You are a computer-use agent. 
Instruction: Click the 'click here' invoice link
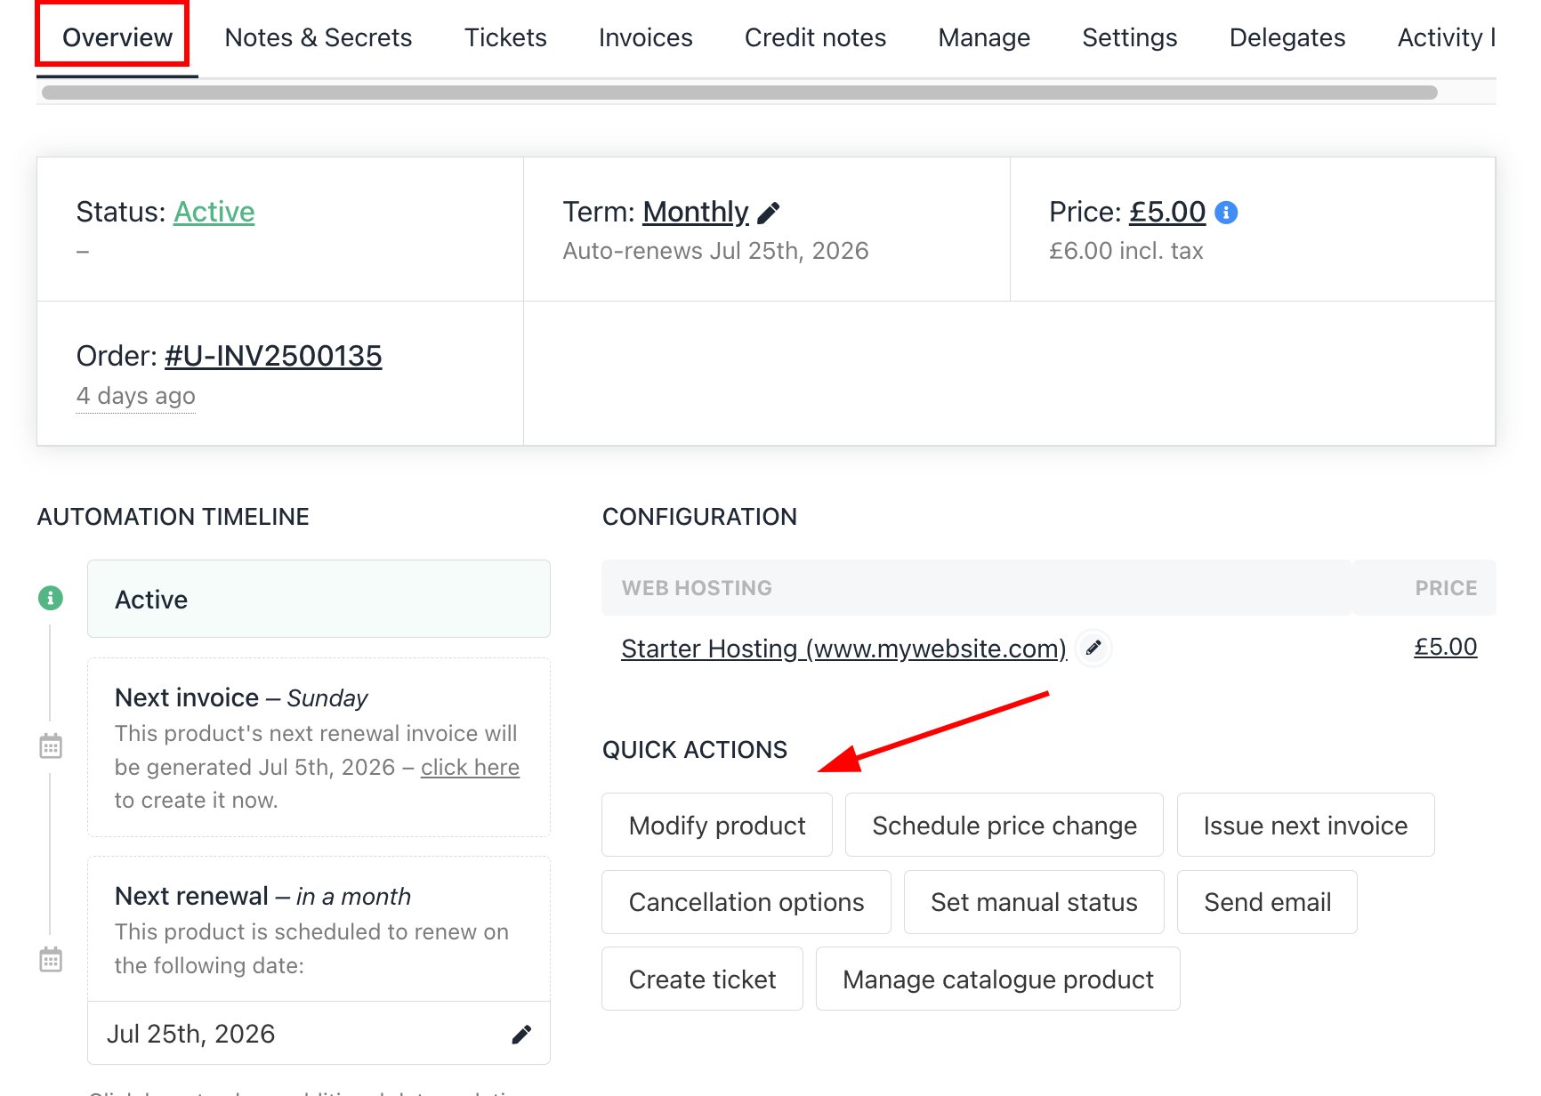tap(470, 767)
